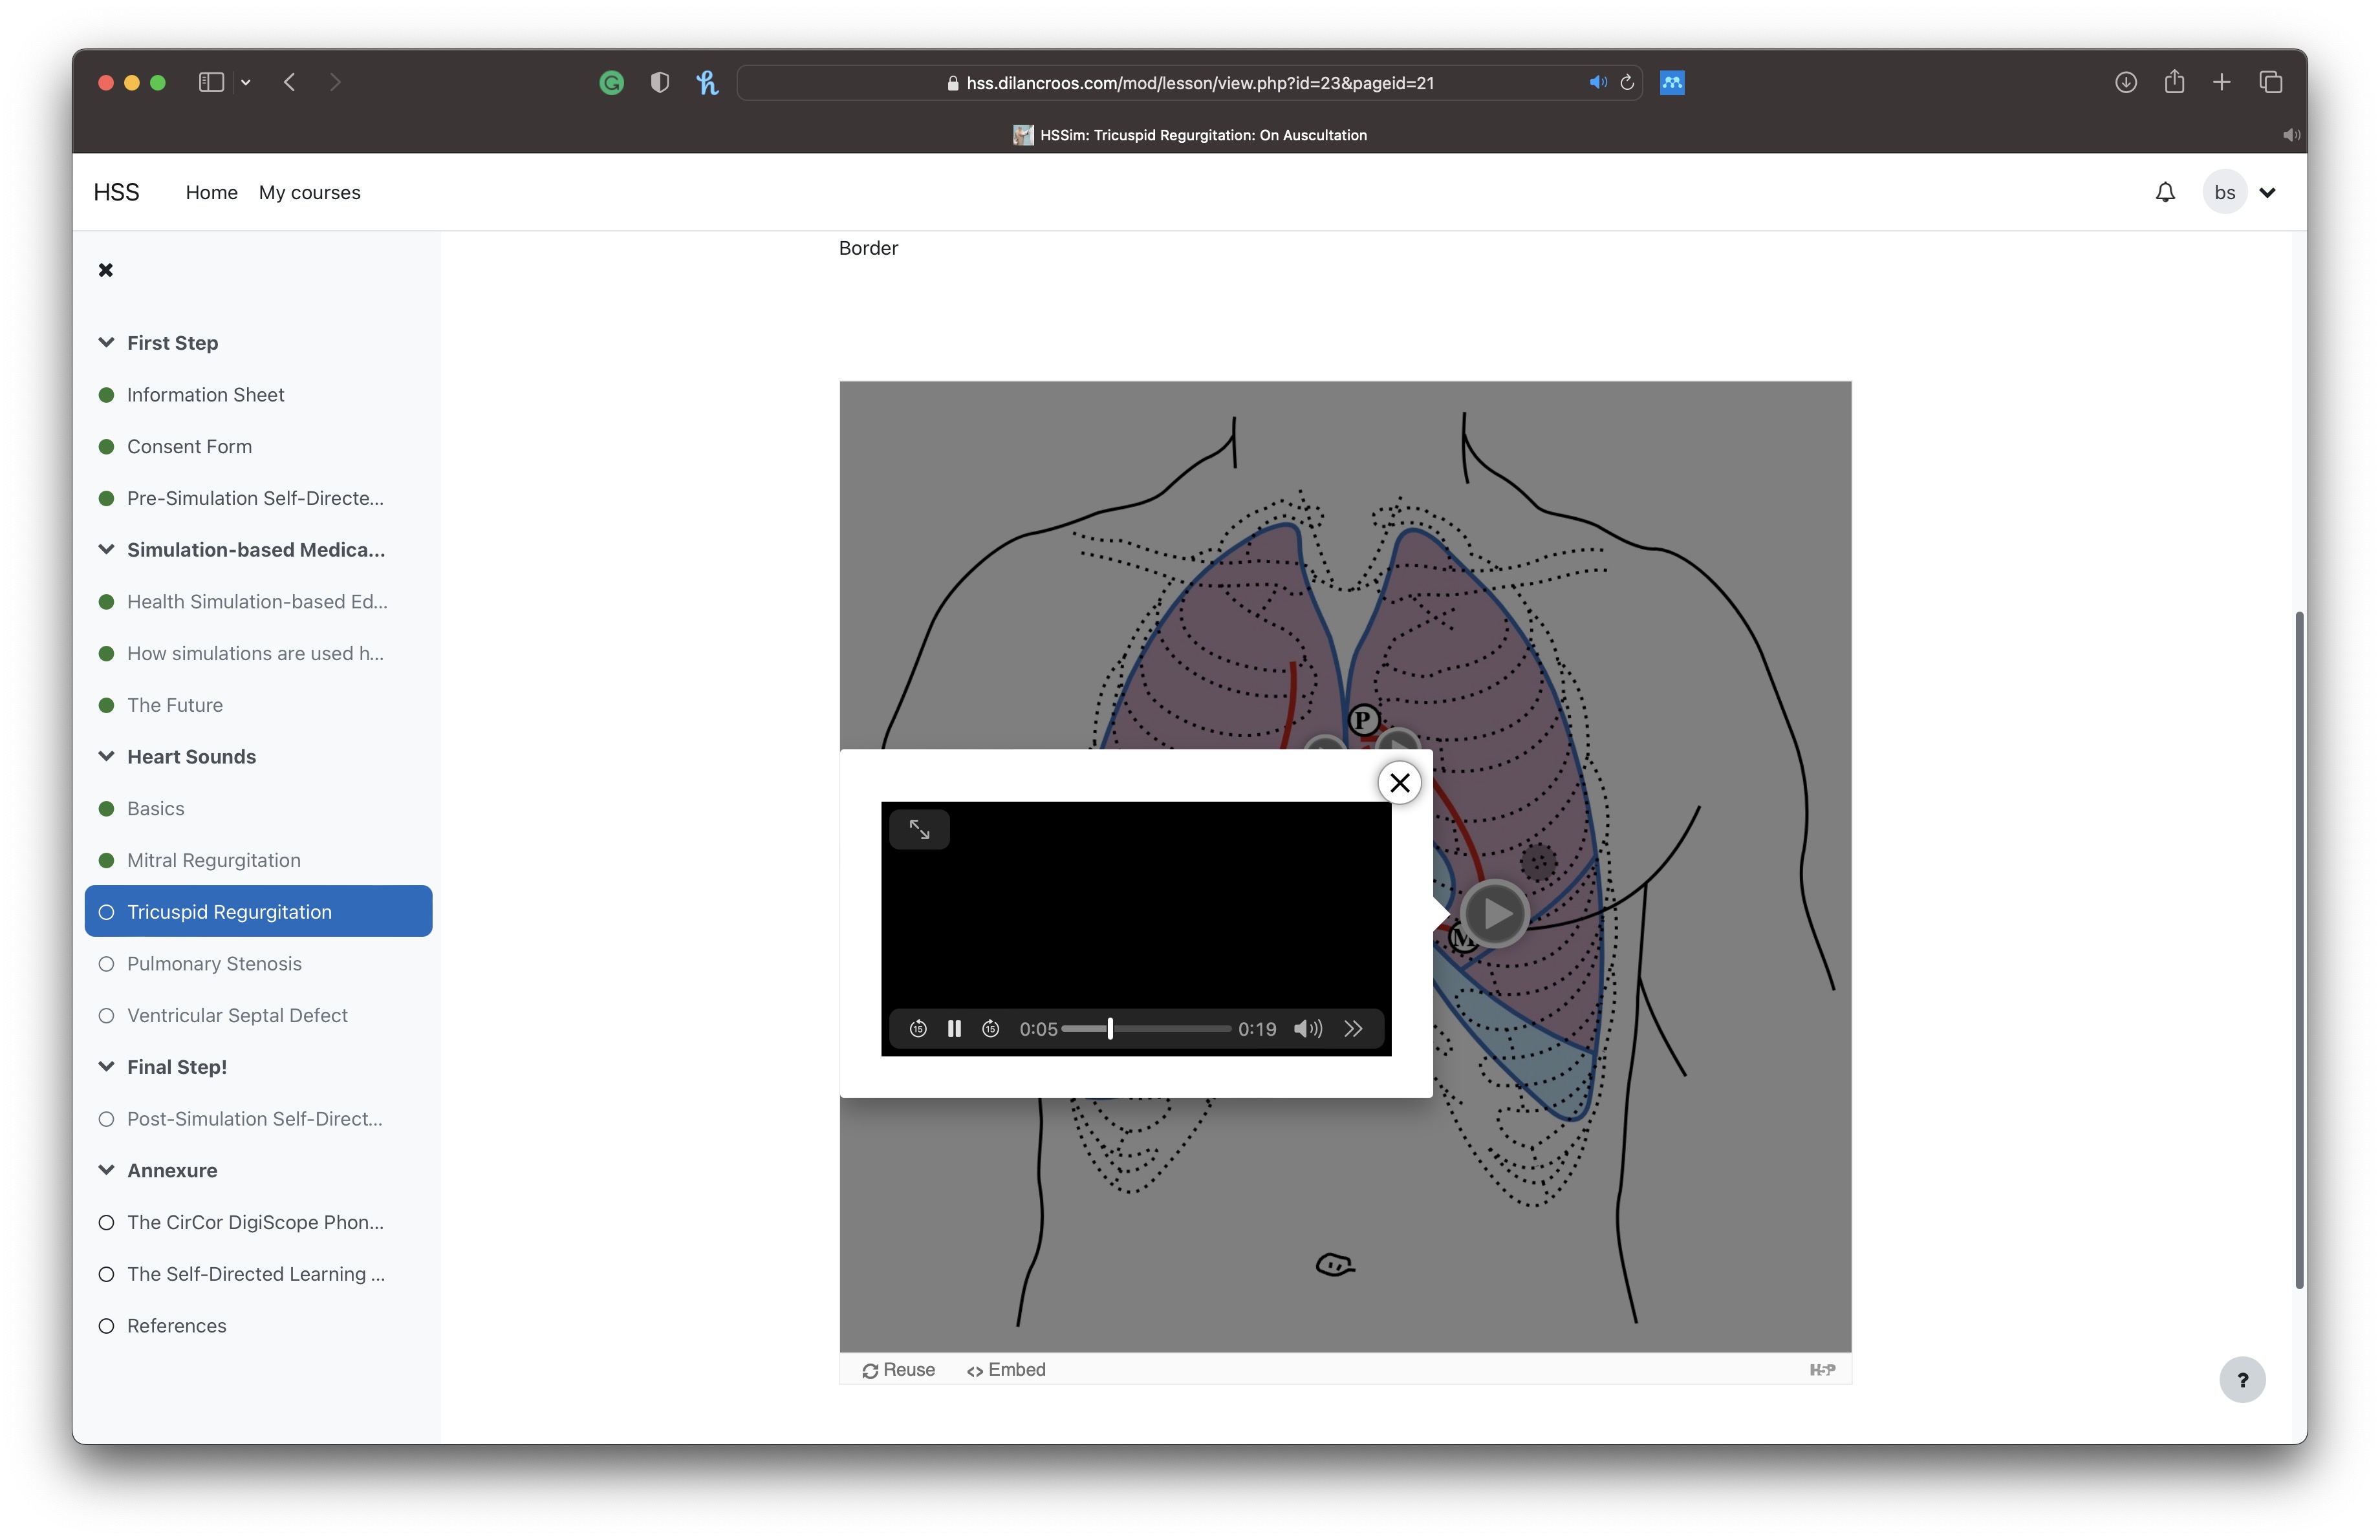Click the H5P logo link
This screenshot has height=1540, width=2380.
tap(1821, 1369)
